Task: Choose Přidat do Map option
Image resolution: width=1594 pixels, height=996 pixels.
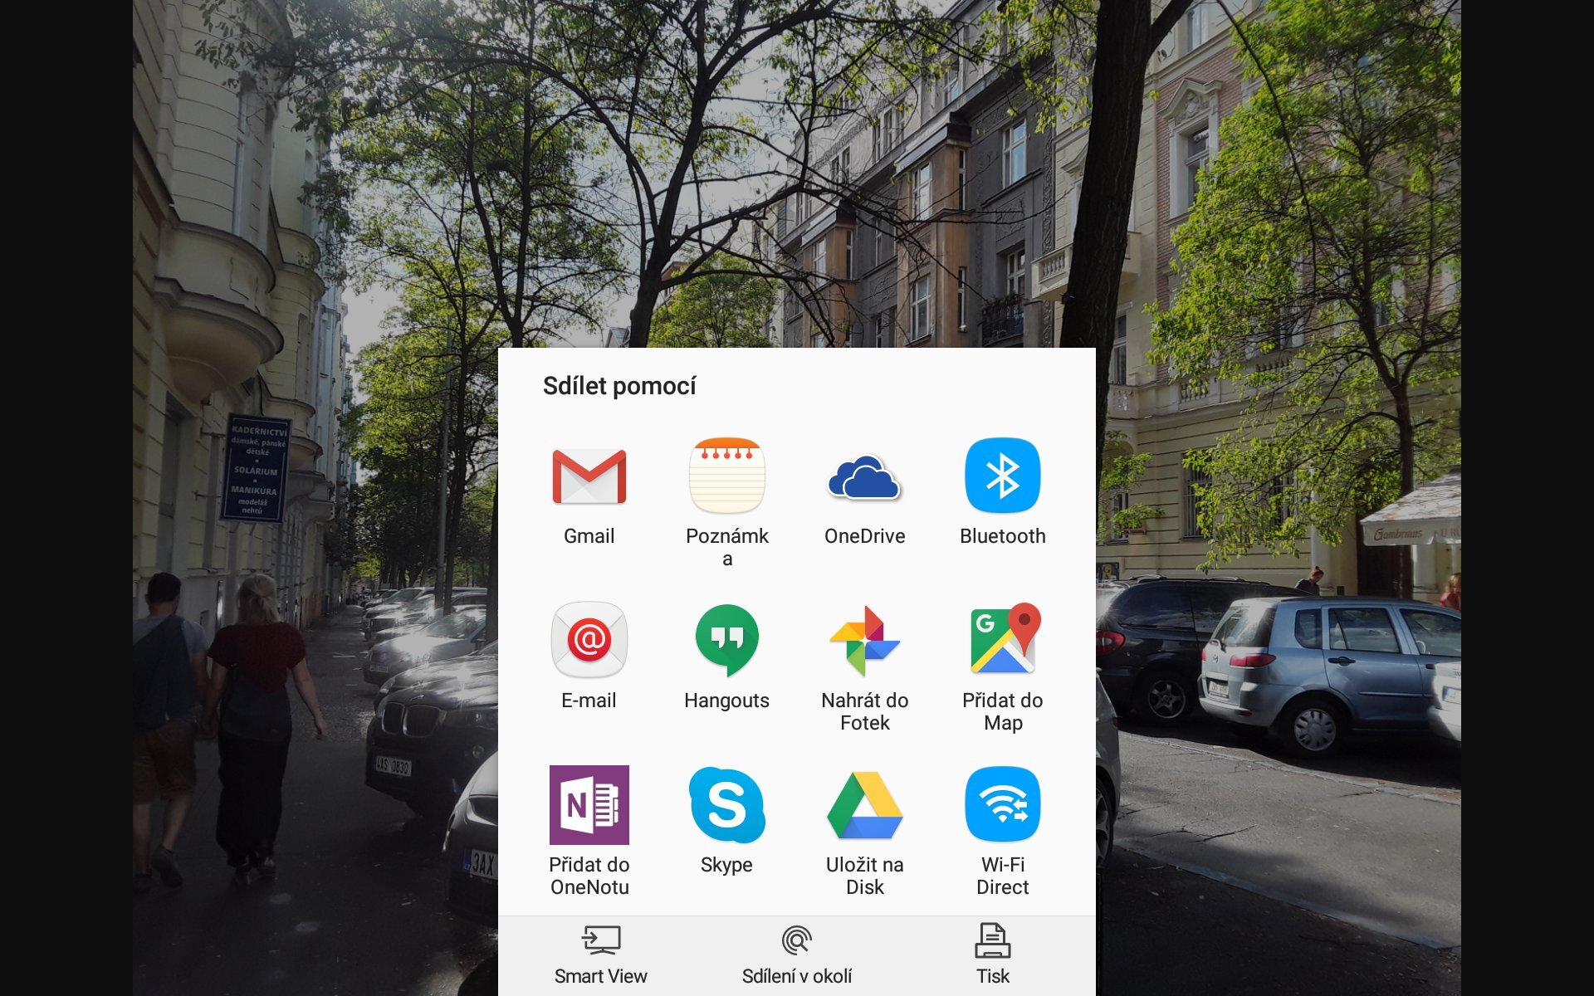Action: [1003, 641]
